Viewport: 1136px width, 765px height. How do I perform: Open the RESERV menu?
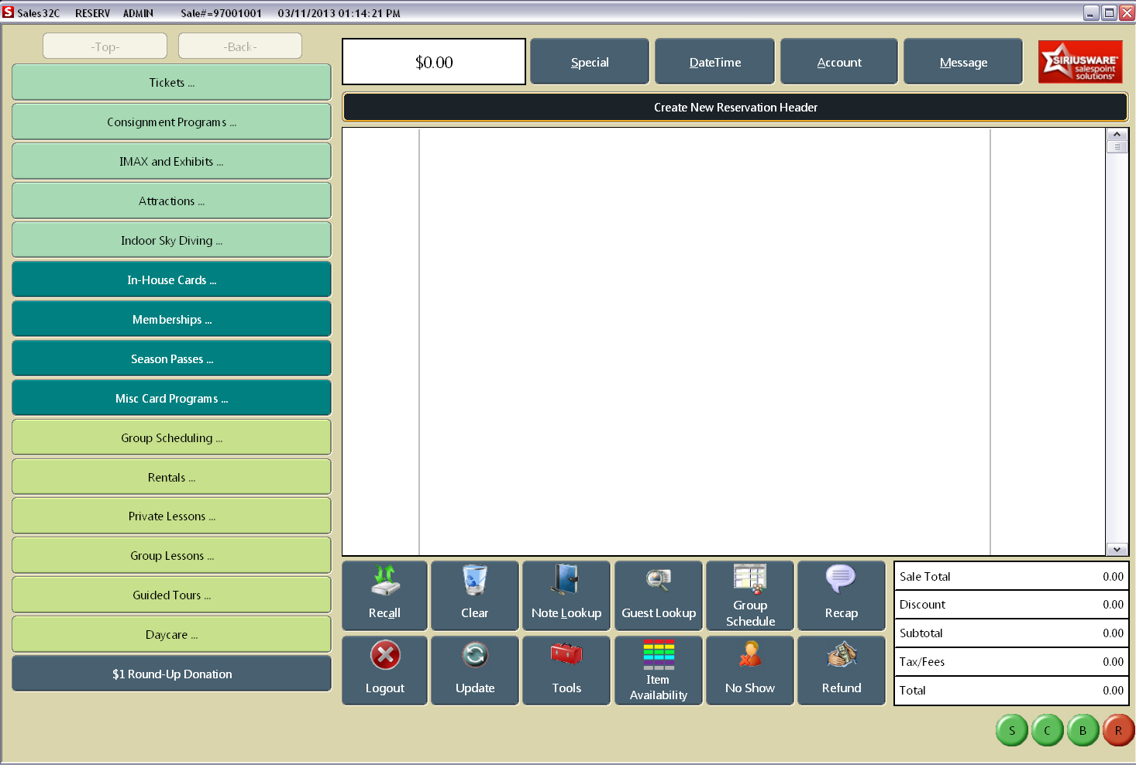click(92, 12)
